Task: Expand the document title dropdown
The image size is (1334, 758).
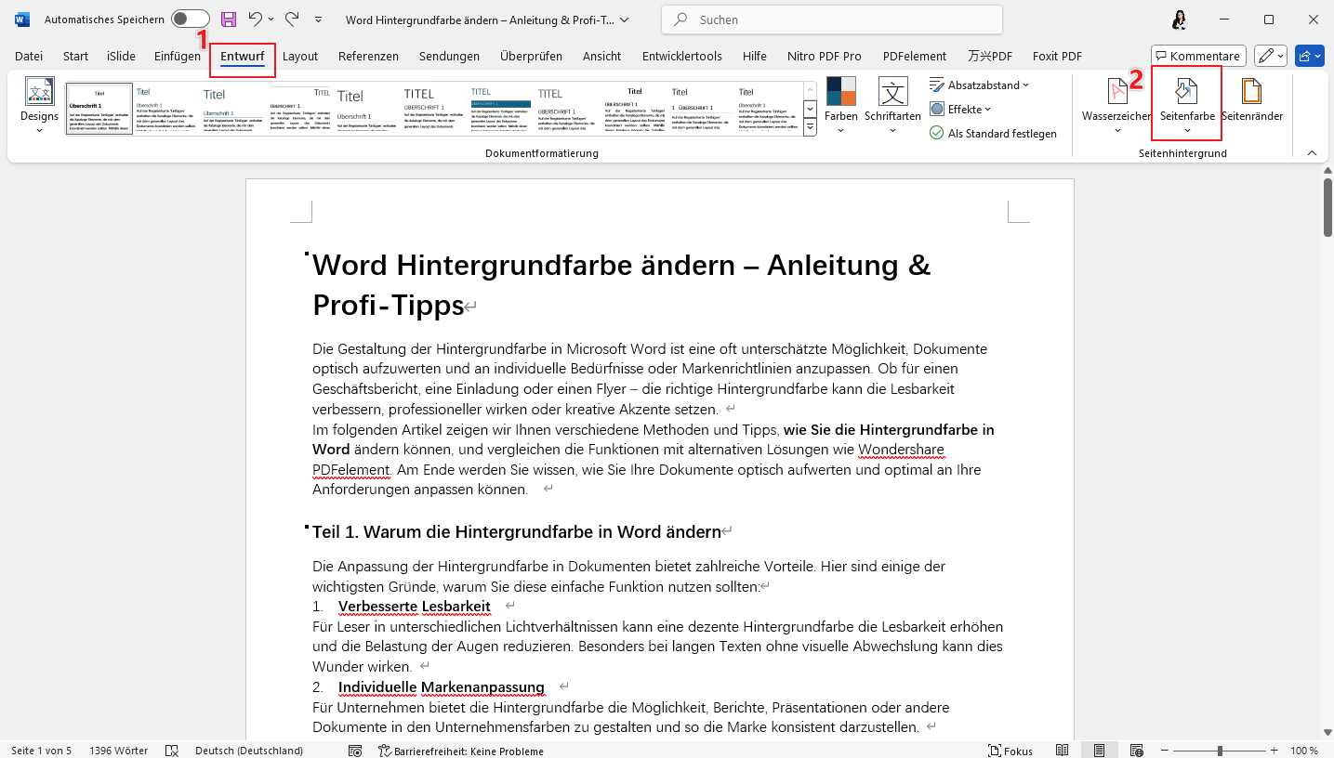Action: [623, 20]
